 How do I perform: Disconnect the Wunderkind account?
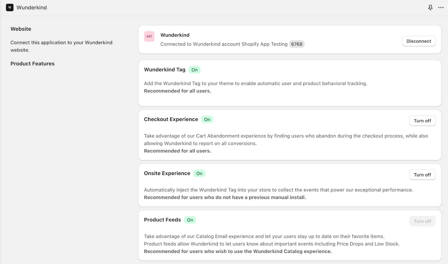[419, 41]
